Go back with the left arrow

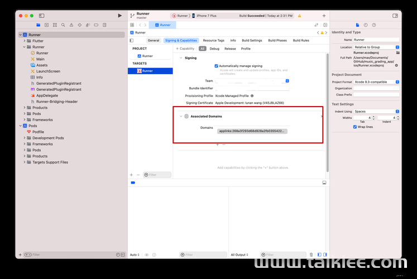(x=140, y=25)
